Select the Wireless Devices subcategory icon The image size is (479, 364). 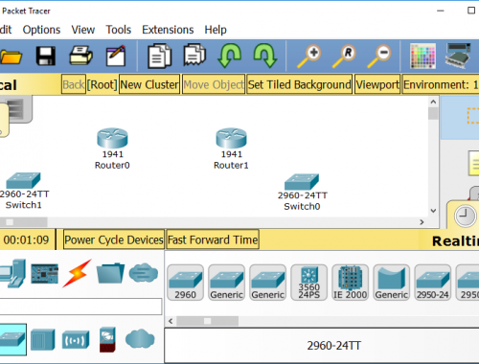click(76, 340)
